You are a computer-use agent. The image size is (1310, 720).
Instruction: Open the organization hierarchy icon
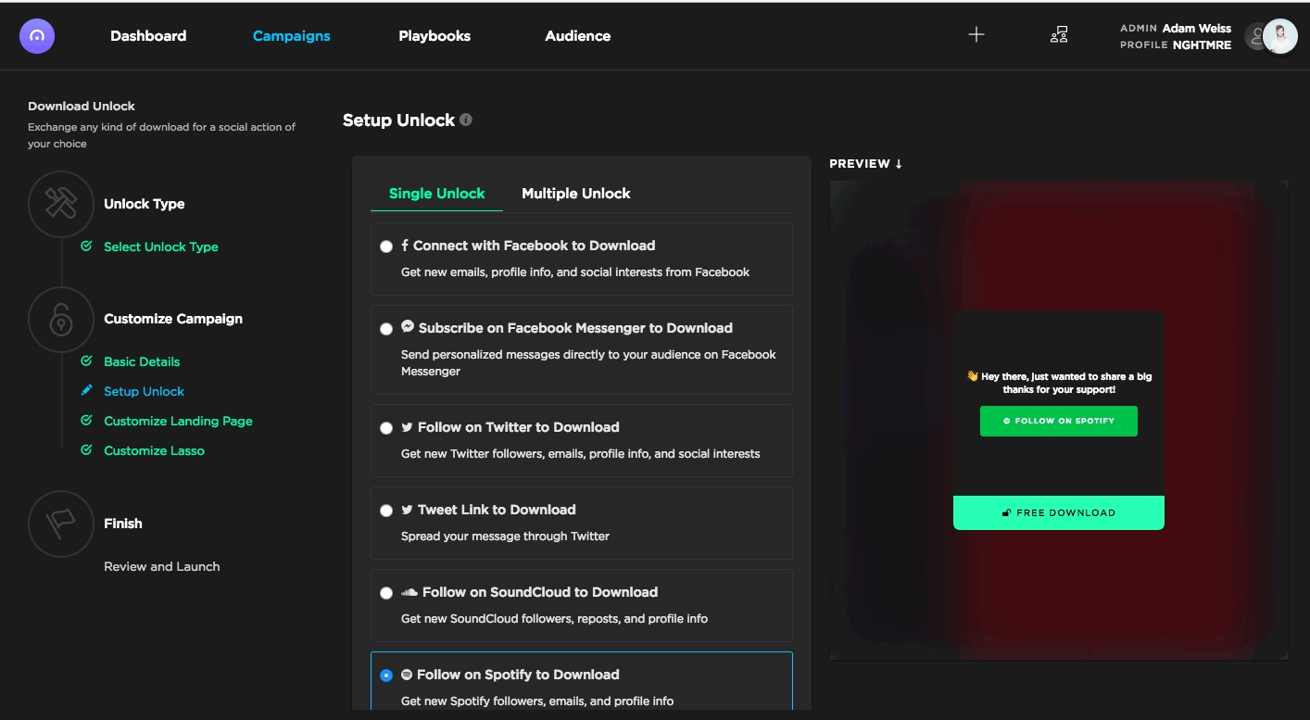(1059, 35)
